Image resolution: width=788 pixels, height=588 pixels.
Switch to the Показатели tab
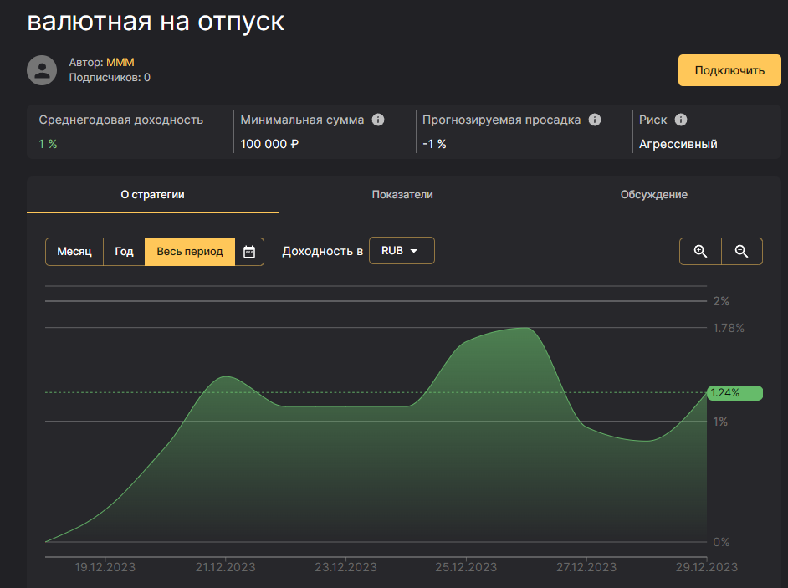click(x=402, y=195)
